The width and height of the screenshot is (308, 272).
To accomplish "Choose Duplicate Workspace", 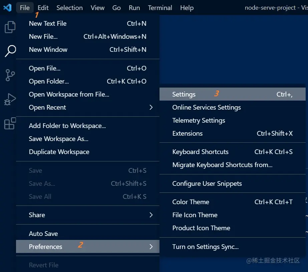I will click(88, 152).
